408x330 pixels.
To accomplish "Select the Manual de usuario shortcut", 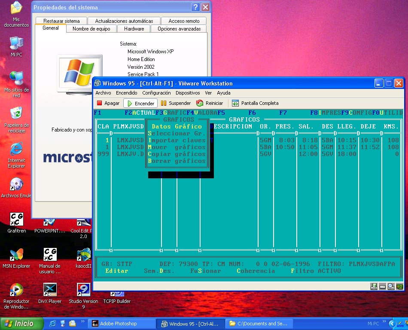I will pyautogui.click(x=50, y=261).
